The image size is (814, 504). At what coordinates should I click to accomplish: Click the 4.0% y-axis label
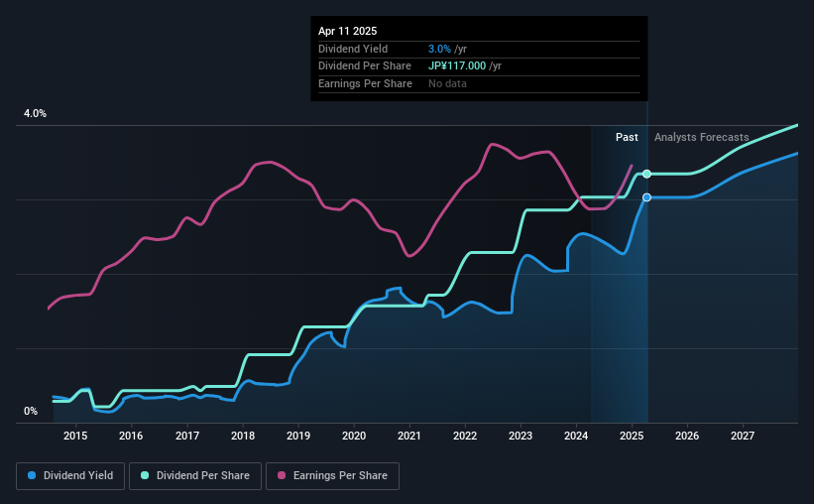pyautogui.click(x=35, y=113)
